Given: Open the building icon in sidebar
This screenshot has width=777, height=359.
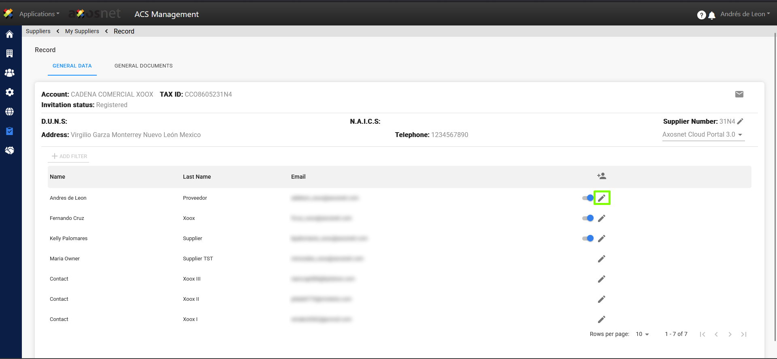Looking at the screenshot, I should tap(10, 53).
